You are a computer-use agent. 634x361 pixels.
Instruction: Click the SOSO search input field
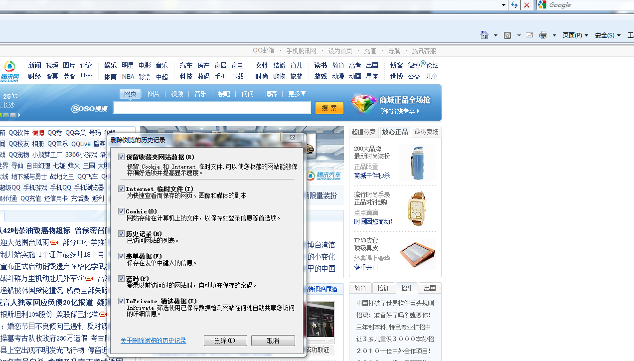point(212,108)
